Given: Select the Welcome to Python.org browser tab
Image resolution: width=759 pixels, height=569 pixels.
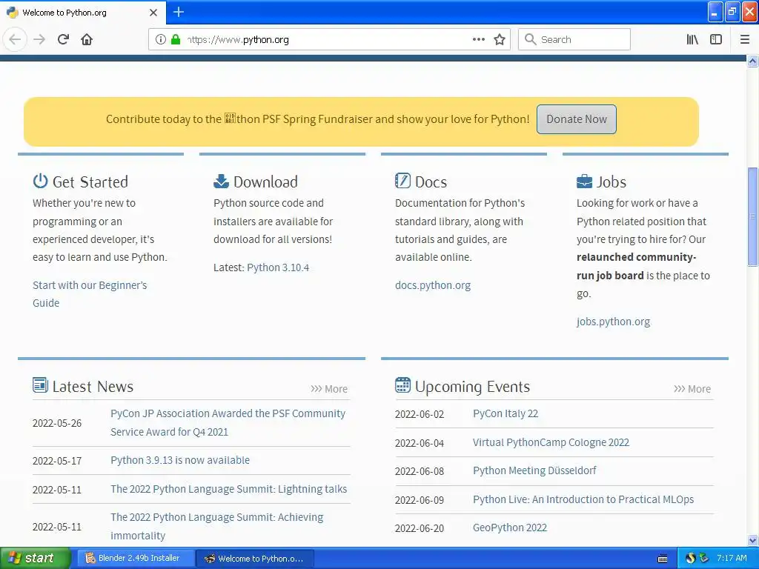Looking at the screenshot, I should pyautogui.click(x=82, y=13).
